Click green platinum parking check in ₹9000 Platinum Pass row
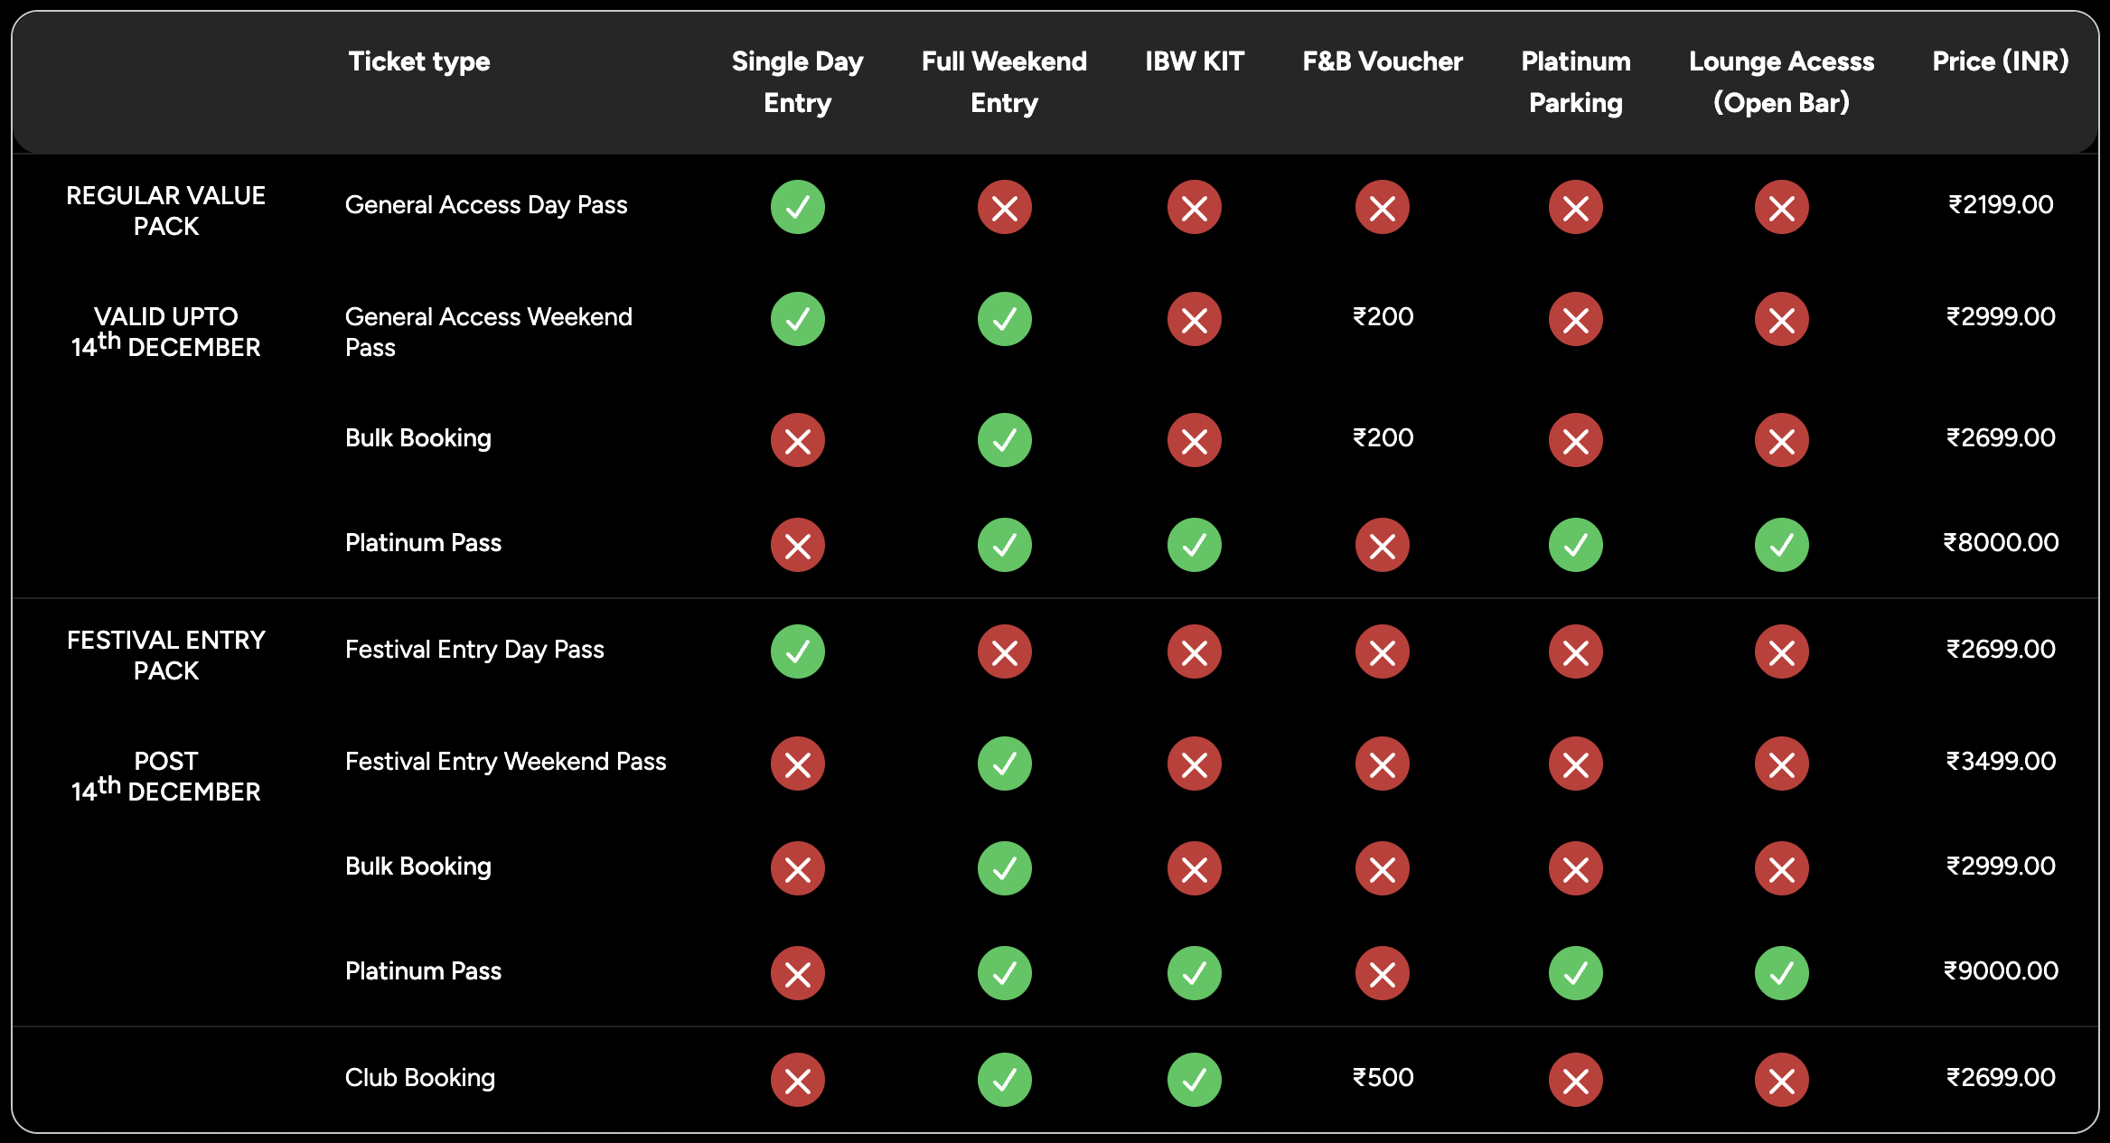Viewport: 2110px width, 1143px height. (x=1575, y=973)
